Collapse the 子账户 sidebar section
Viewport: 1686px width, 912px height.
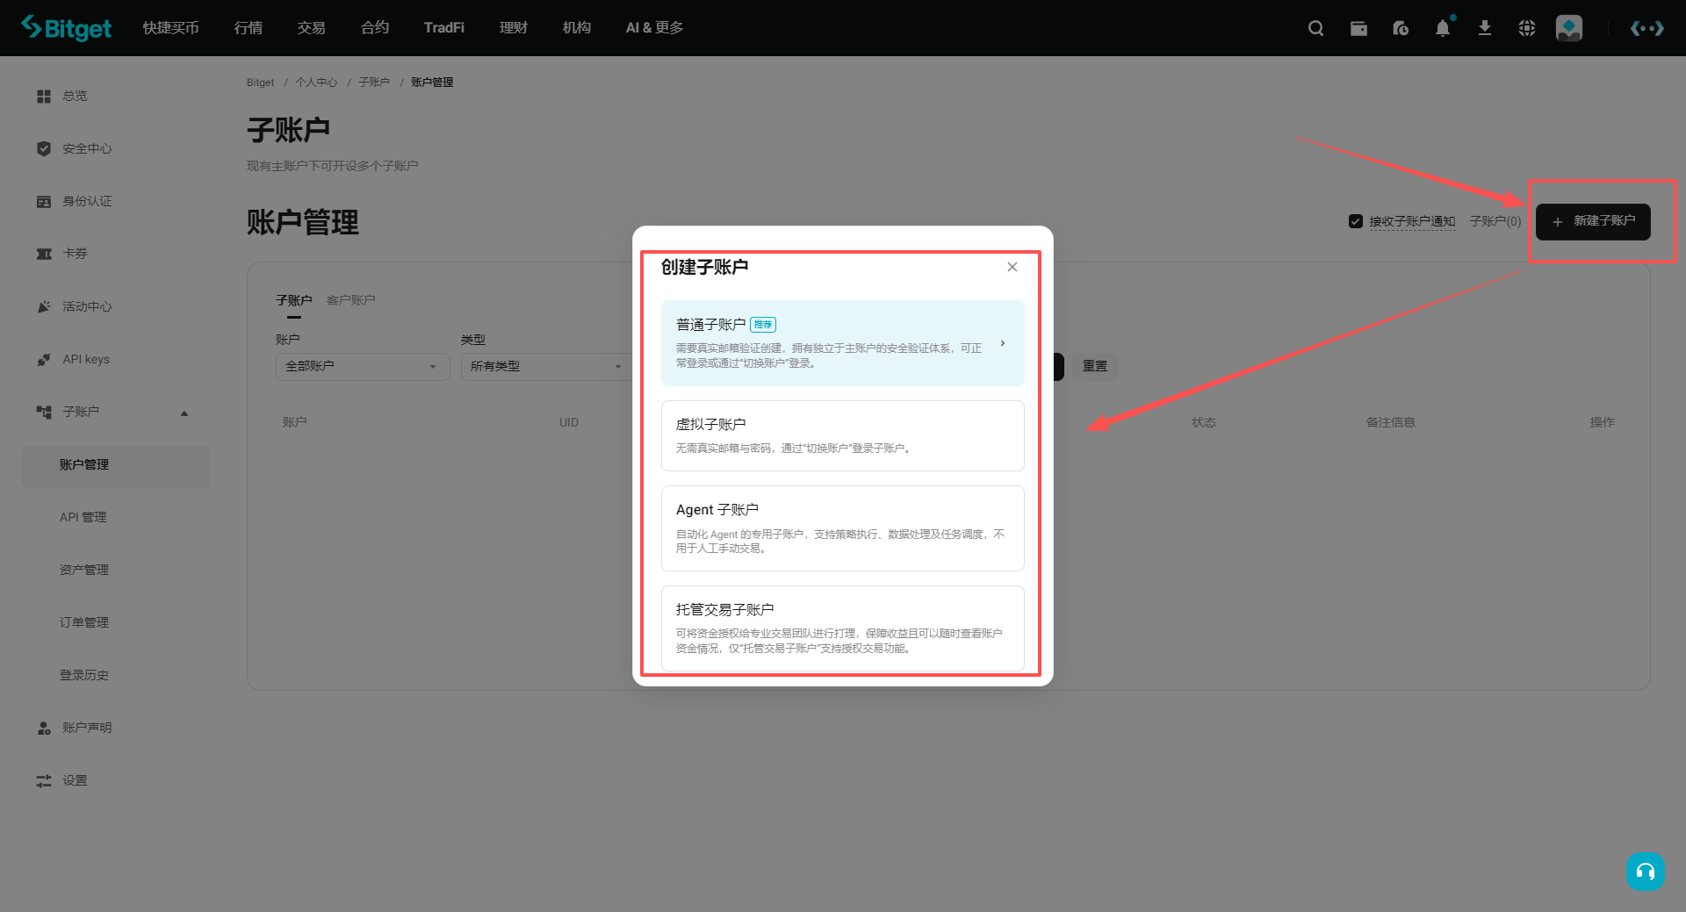[x=184, y=413]
